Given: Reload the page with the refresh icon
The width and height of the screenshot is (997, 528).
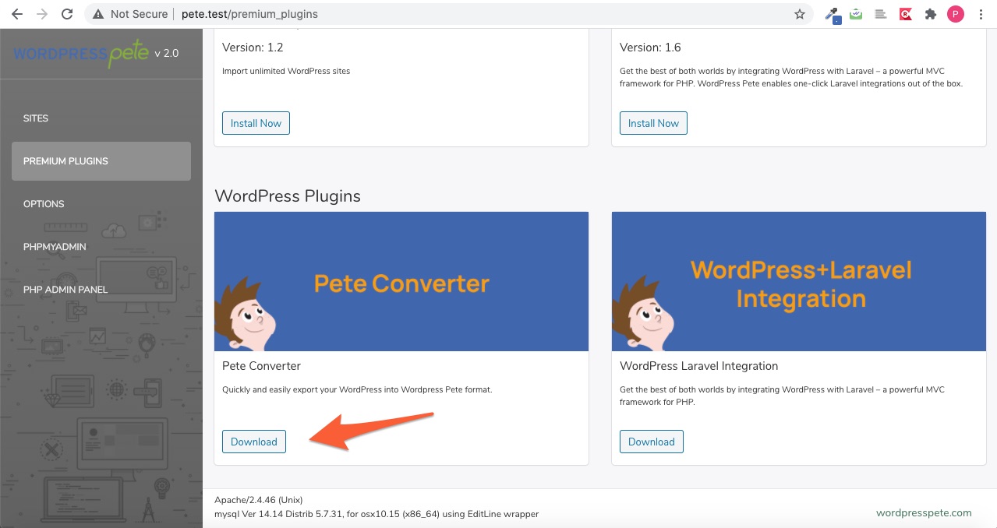Looking at the screenshot, I should [x=67, y=14].
